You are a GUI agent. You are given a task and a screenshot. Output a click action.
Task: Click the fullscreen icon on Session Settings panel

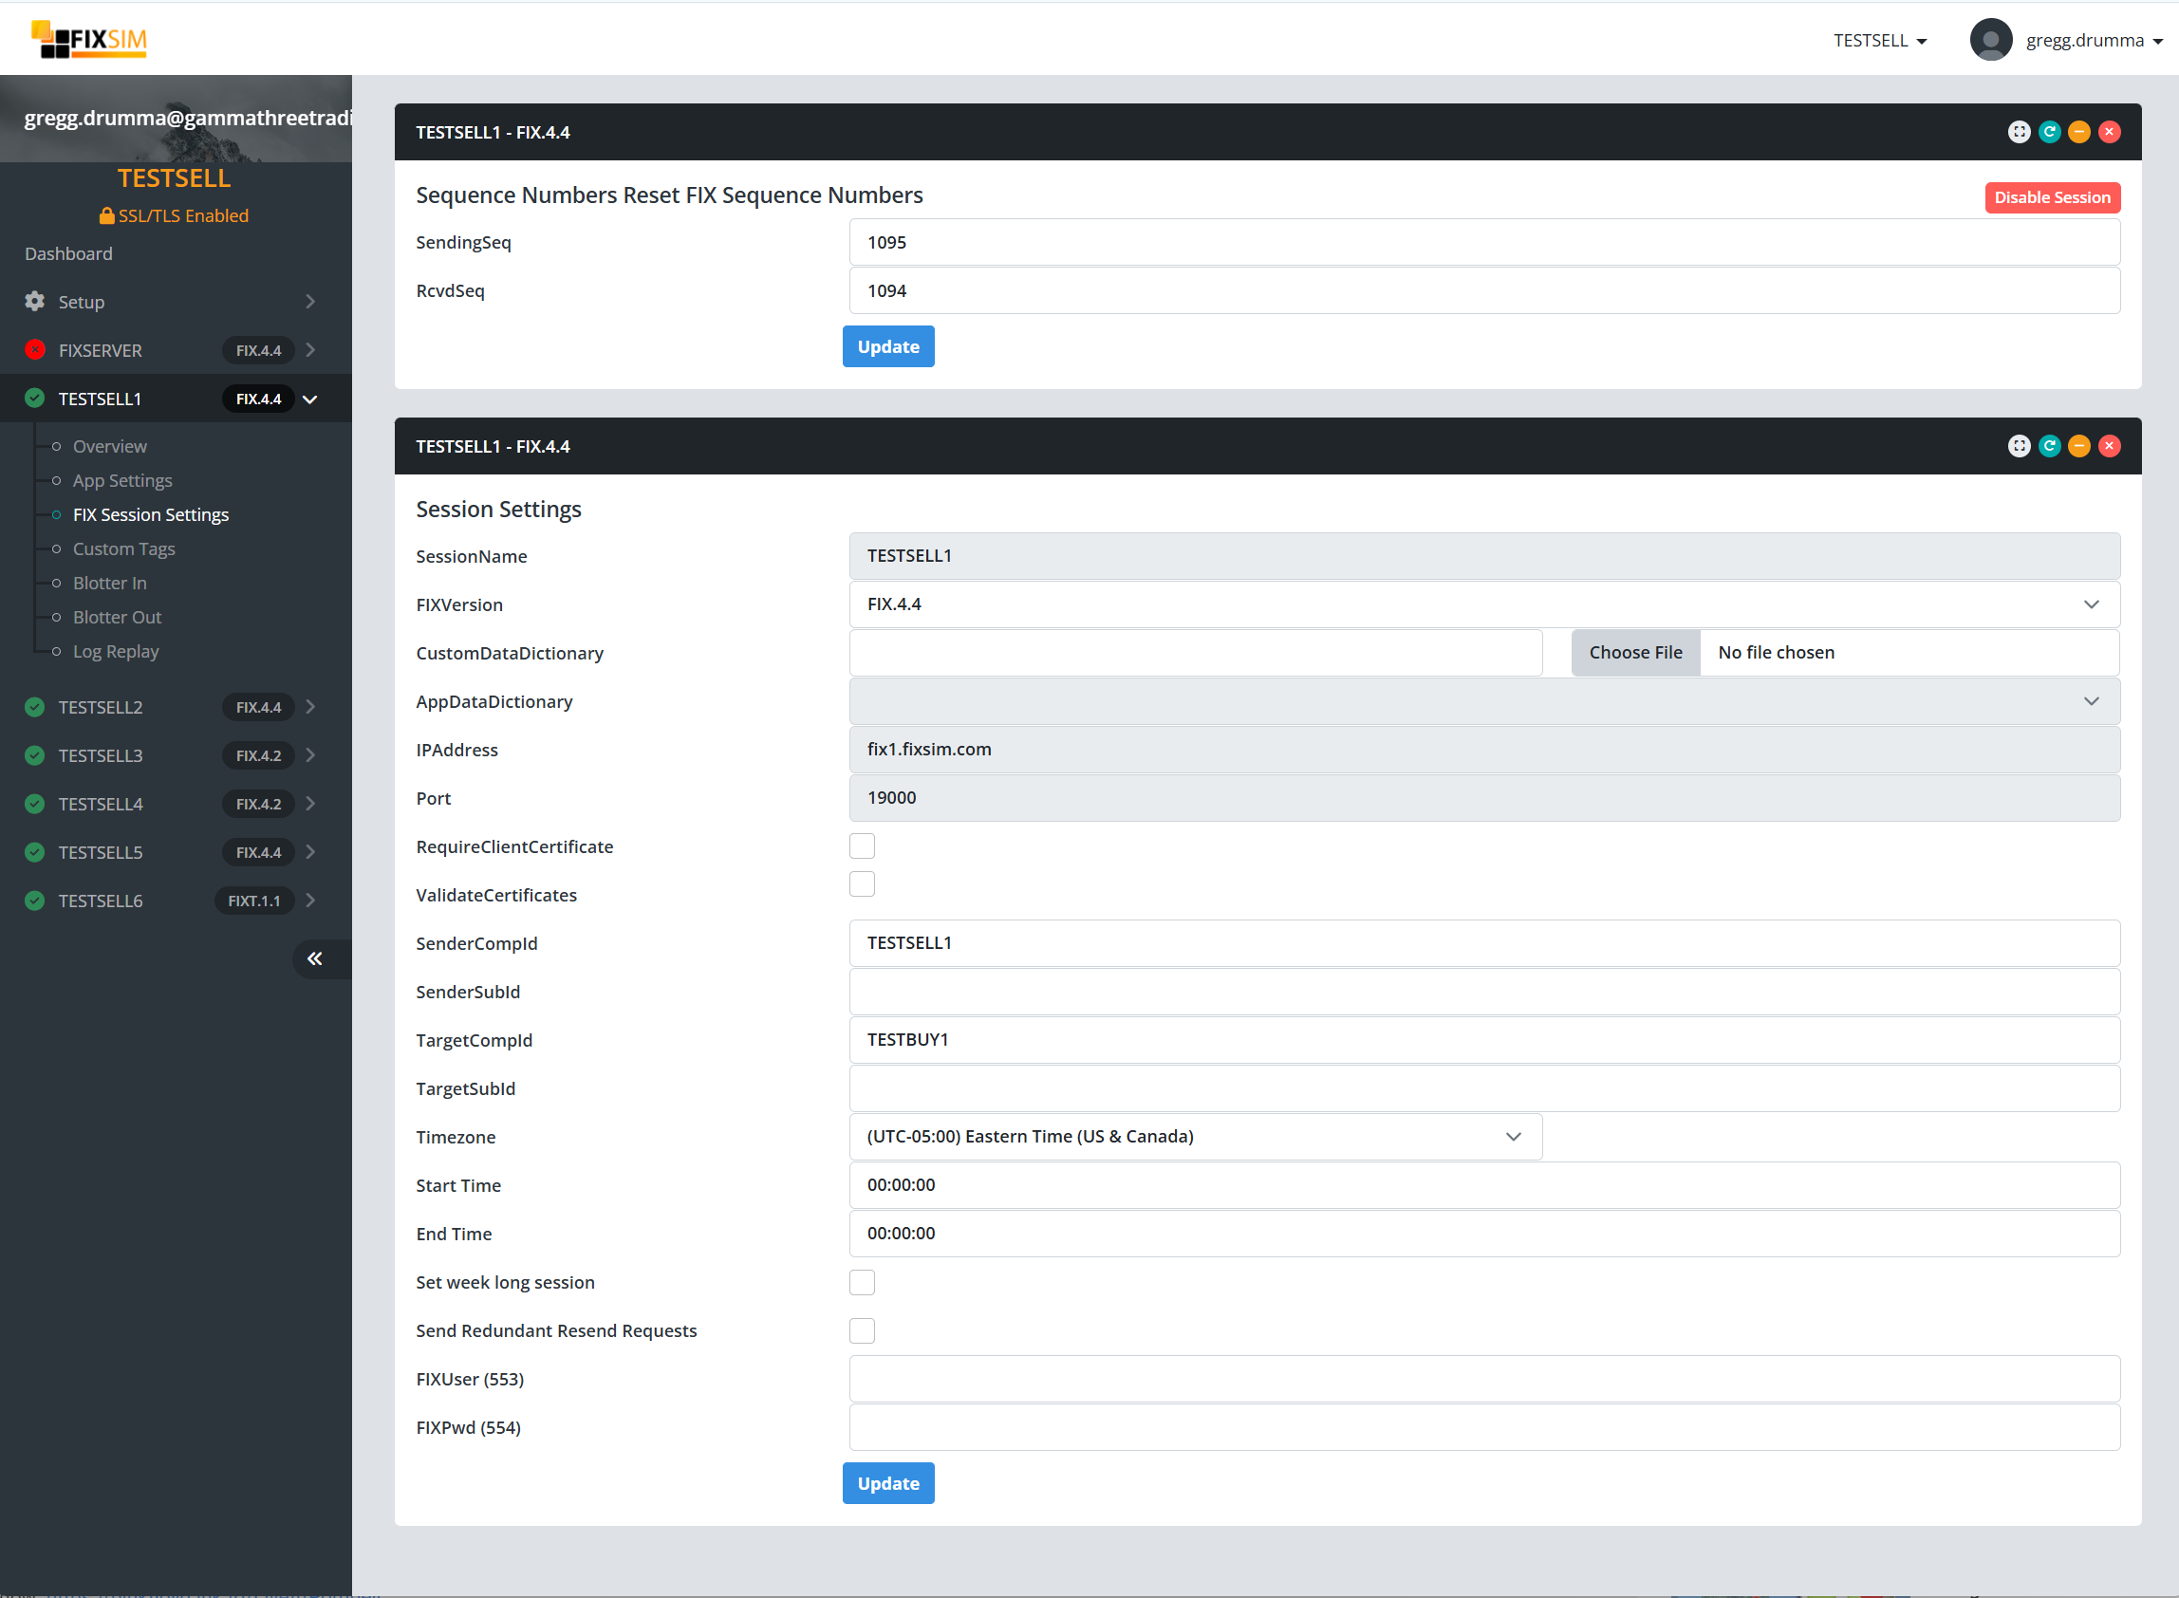tap(2019, 446)
